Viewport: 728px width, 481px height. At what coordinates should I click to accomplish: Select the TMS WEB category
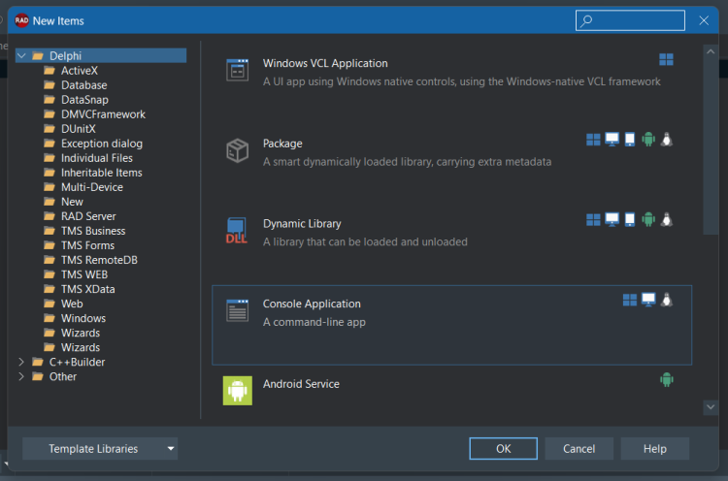[x=84, y=274]
